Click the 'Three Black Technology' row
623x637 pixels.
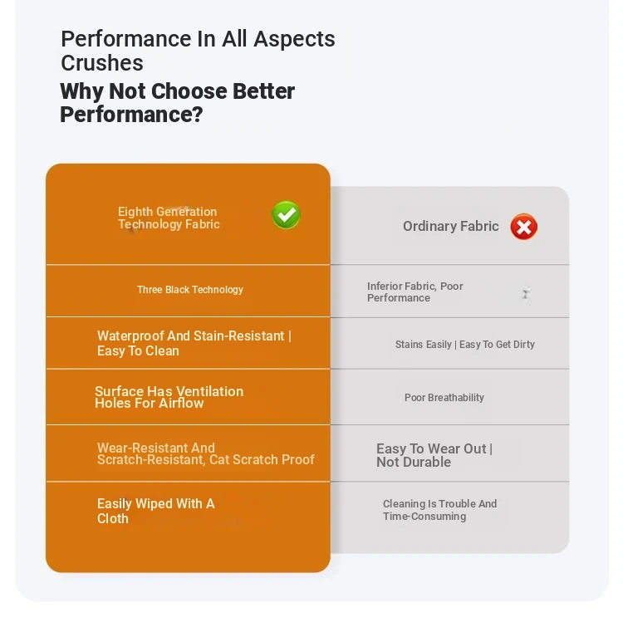[189, 291]
